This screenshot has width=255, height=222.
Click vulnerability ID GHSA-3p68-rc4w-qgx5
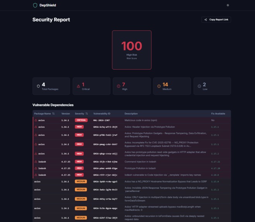pyautogui.click(x=105, y=182)
